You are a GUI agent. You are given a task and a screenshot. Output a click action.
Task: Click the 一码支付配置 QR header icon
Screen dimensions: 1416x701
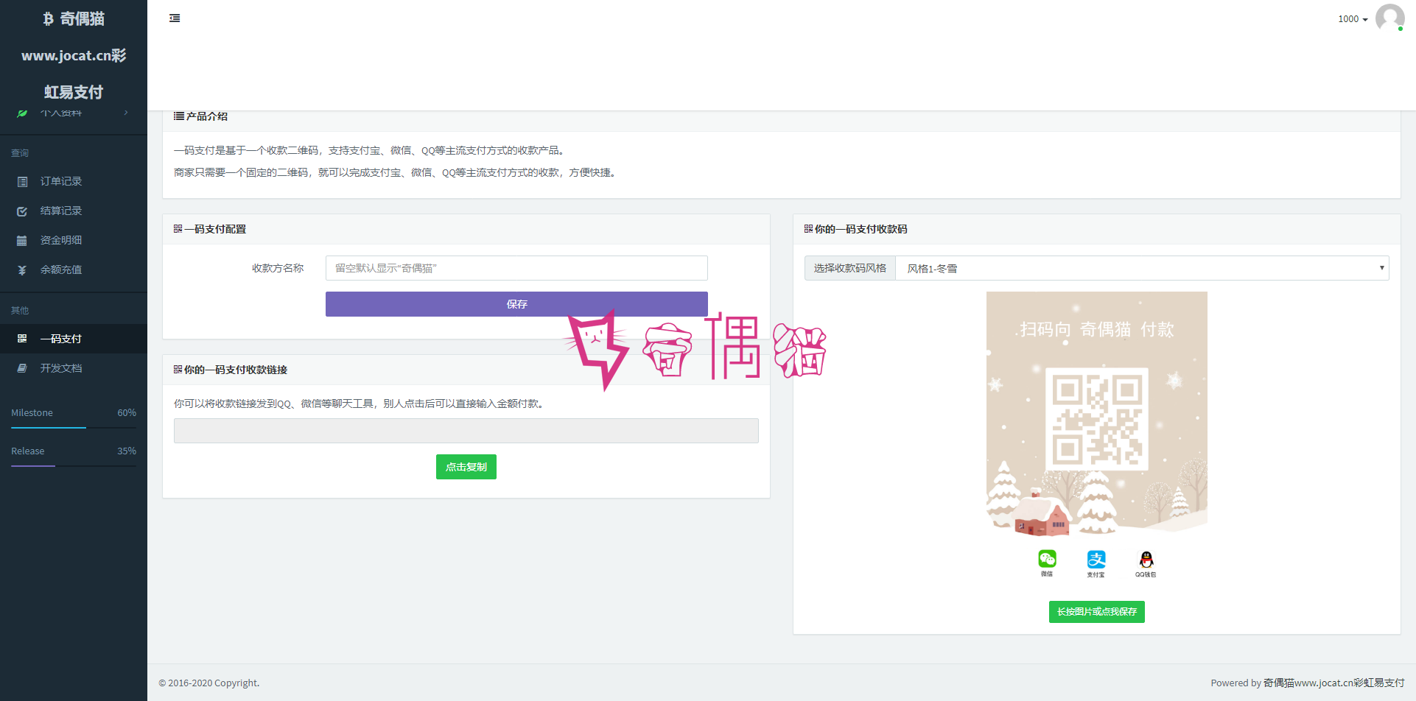point(178,229)
